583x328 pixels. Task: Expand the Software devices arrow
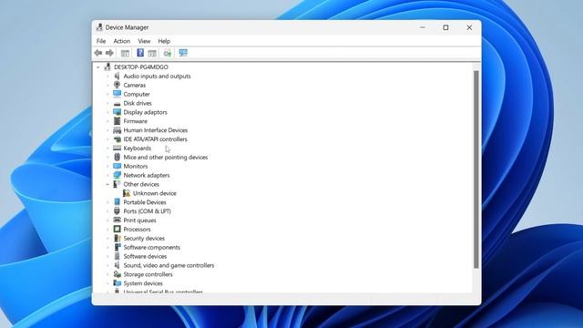click(107, 256)
